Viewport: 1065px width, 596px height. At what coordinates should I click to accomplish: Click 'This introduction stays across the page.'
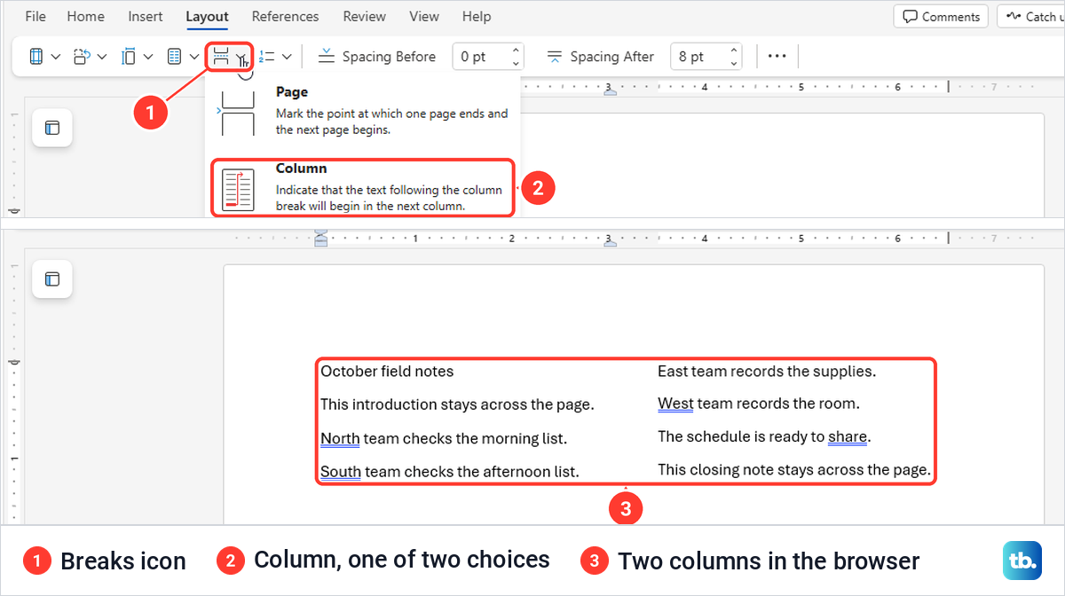(457, 404)
